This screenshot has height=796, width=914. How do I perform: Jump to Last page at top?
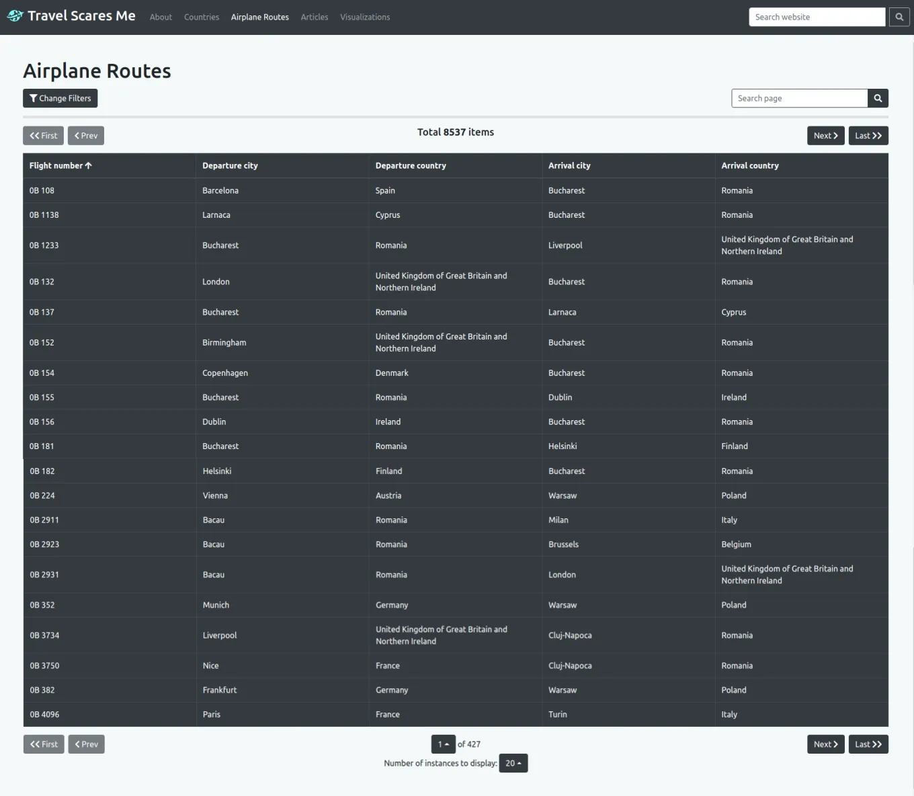click(868, 136)
